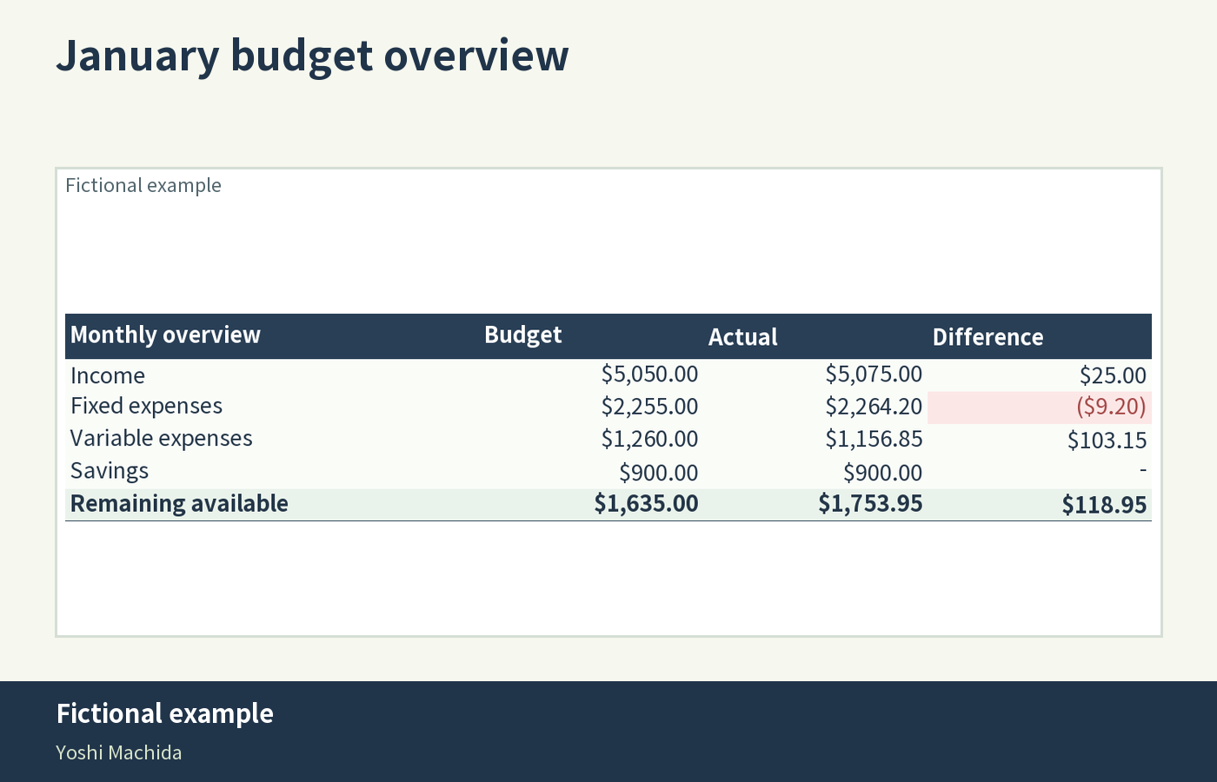The width and height of the screenshot is (1217, 782).
Task: Click the Variable expenses actual $1,156.85
Action: point(874,439)
